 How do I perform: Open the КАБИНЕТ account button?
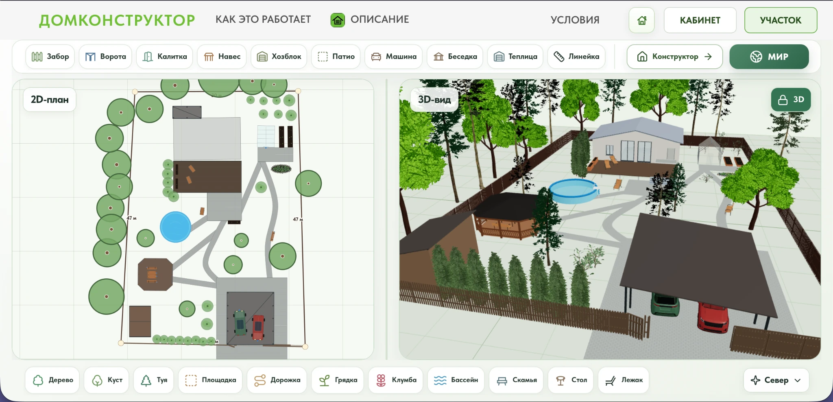(700, 20)
